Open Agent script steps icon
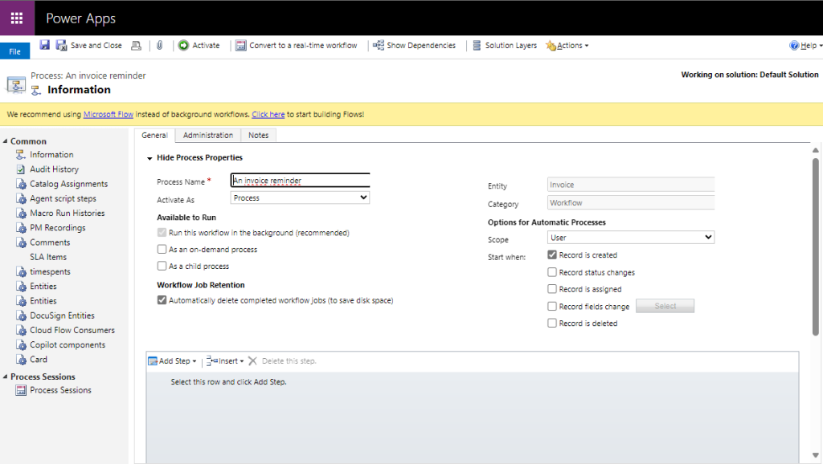The height and width of the screenshot is (464, 823). 21,199
